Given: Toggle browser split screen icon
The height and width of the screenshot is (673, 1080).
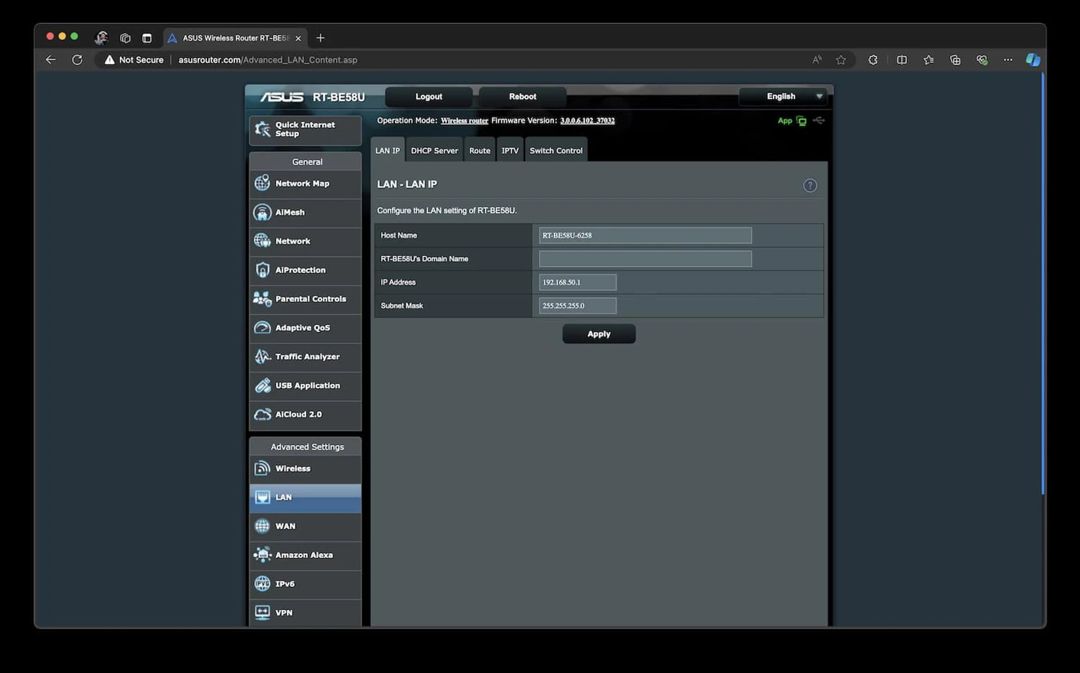Looking at the screenshot, I should point(902,60).
